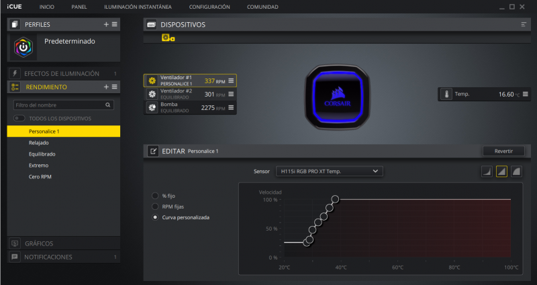Click the Filtro del nombre search field
537x285 pixels.
59,105
